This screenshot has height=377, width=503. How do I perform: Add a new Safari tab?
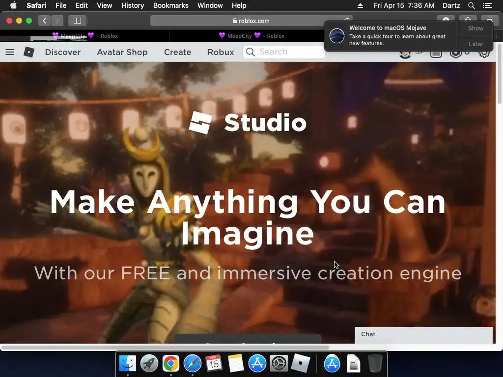(x=497, y=36)
